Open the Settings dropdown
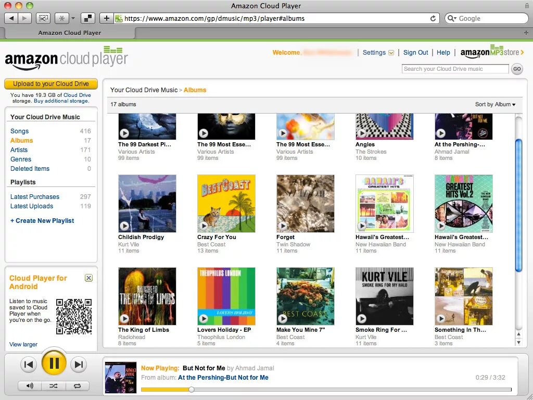The height and width of the screenshot is (400, 533). pos(378,53)
